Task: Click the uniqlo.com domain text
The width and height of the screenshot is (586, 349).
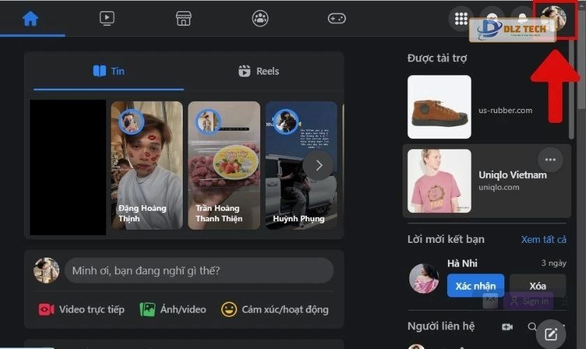Action: pyautogui.click(x=499, y=187)
